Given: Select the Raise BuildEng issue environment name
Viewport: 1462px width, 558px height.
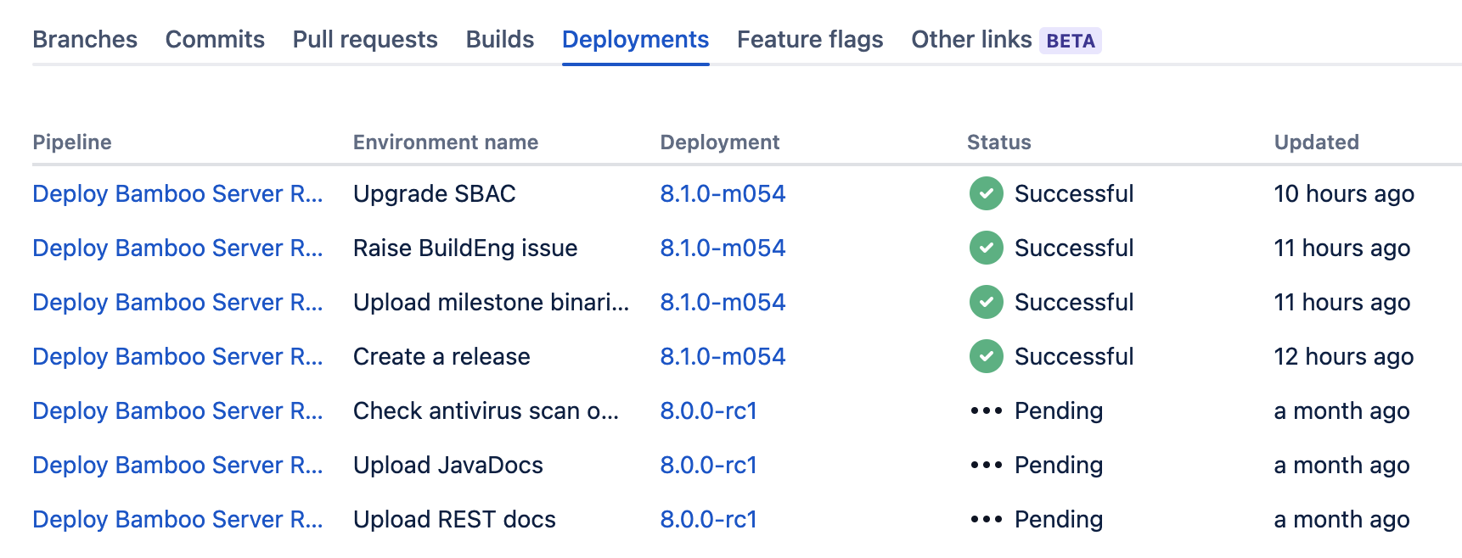Looking at the screenshot, I should [465, 248].
